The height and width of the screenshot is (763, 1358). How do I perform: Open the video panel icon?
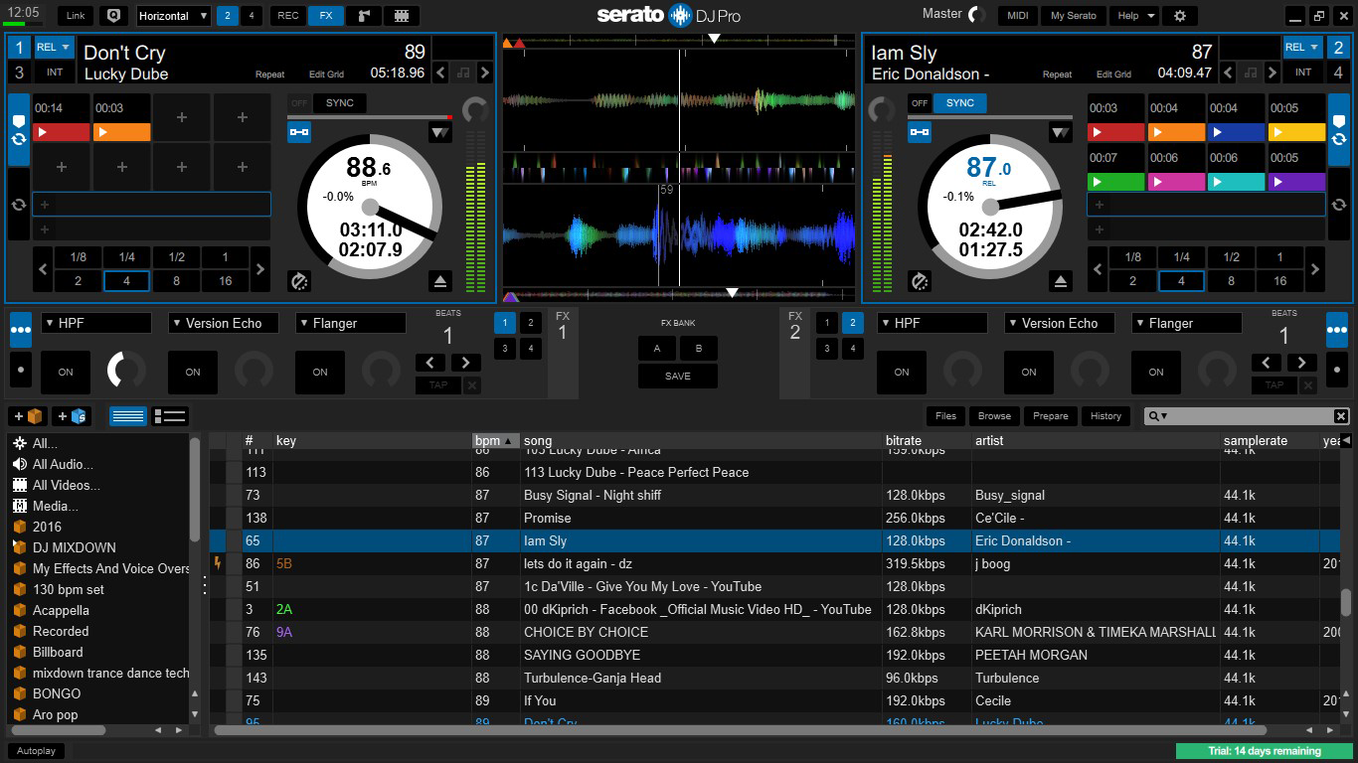click(401, 16)
